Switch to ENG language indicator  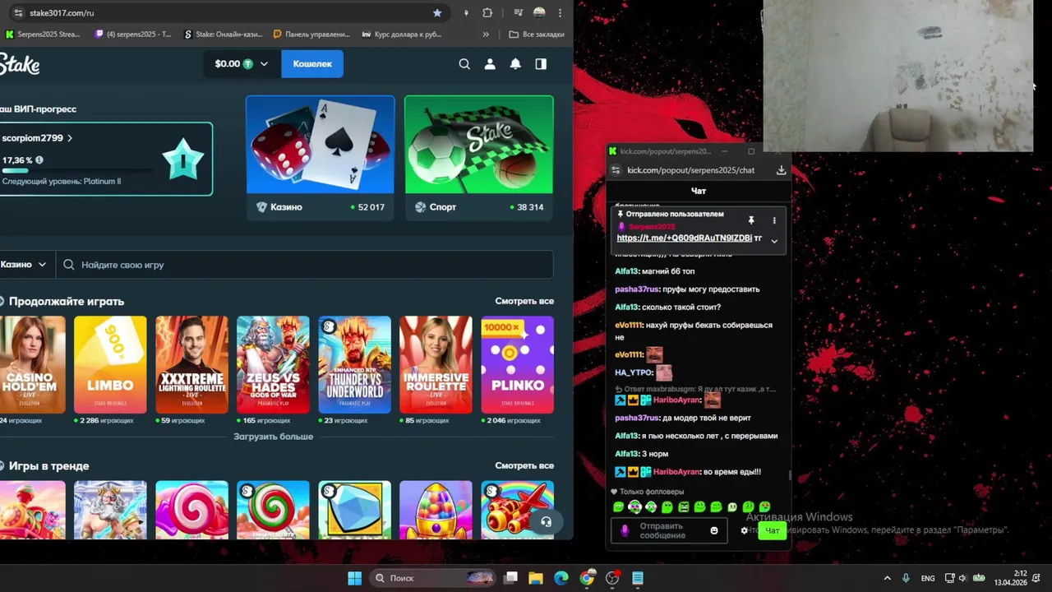[x=928, y=578]
